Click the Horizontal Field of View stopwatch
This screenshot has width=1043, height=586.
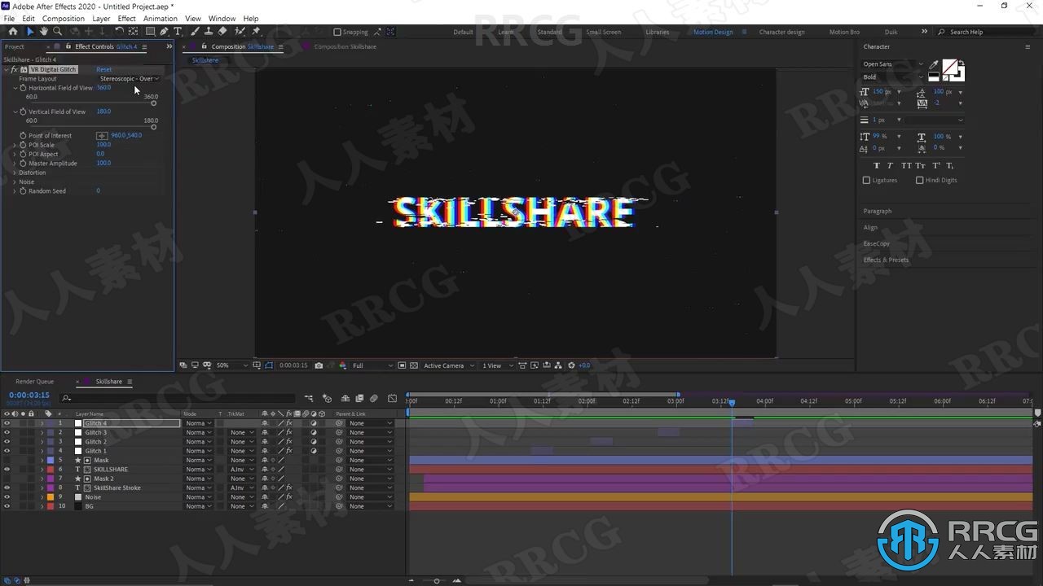tap(23, 88)
